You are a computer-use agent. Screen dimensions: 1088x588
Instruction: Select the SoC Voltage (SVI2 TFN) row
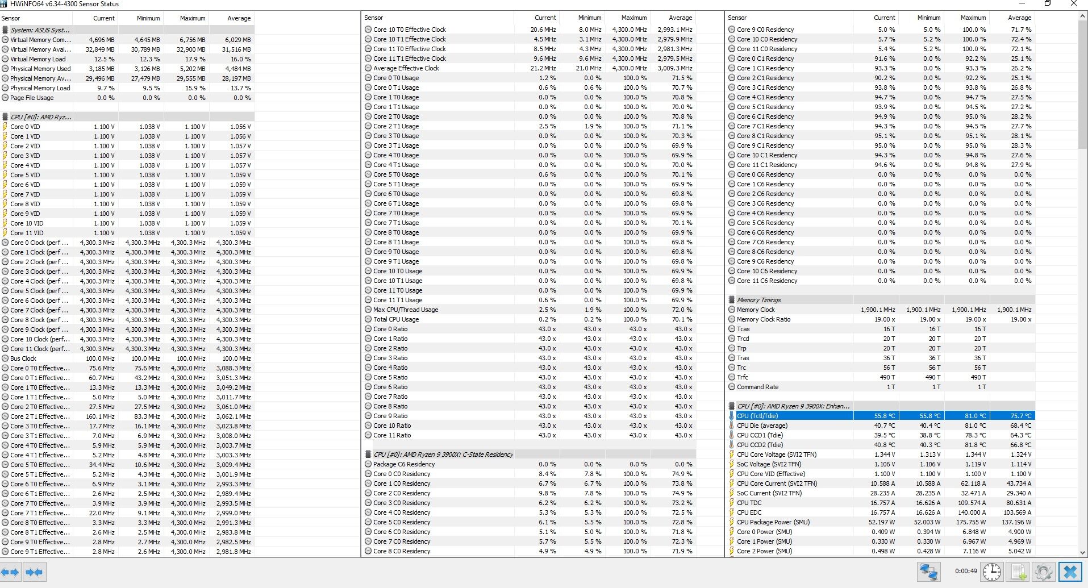point(881,464)
